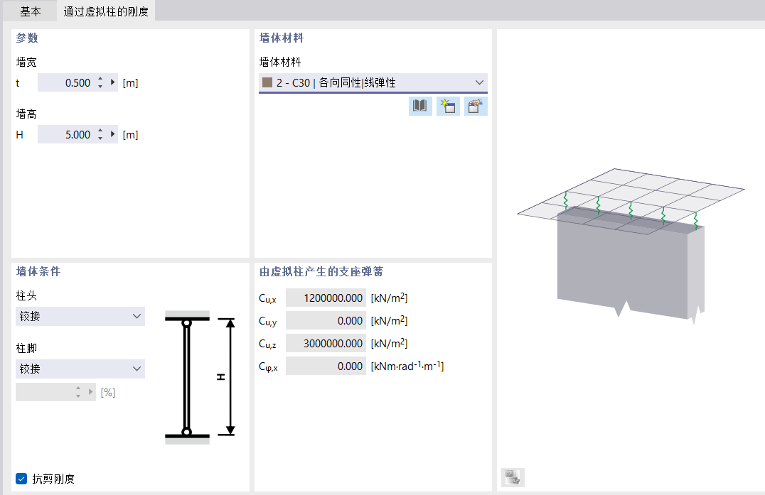Click the wall width t value field

click(x=66, y=83)
